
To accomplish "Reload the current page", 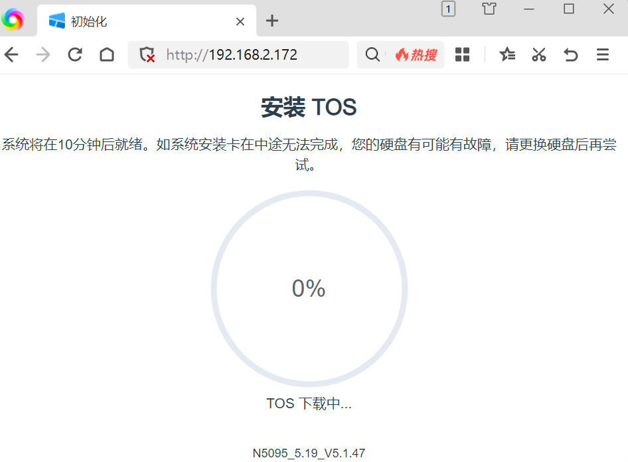I will [x=75, y=54].
